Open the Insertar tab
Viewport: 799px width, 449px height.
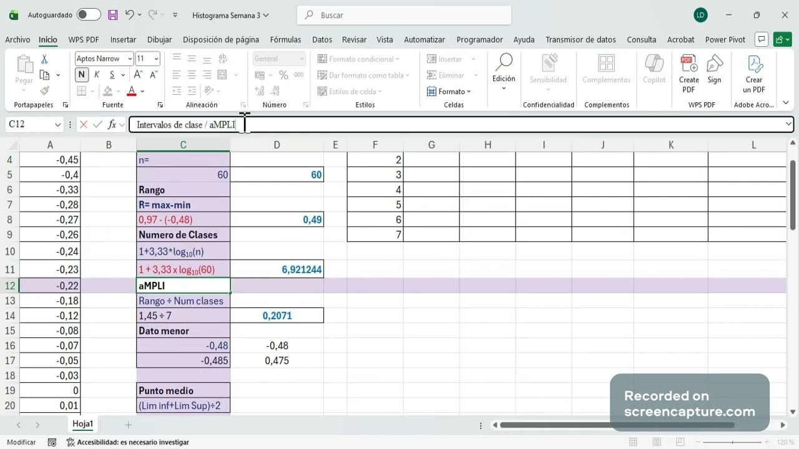tap(123, 39)
